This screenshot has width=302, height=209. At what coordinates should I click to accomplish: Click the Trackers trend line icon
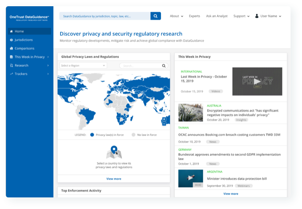(12, 74)
